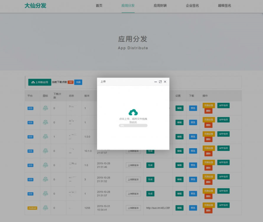Click 预览 in Android 1258 row
This screenshot has height=222, width=263.
pos(193,208)
